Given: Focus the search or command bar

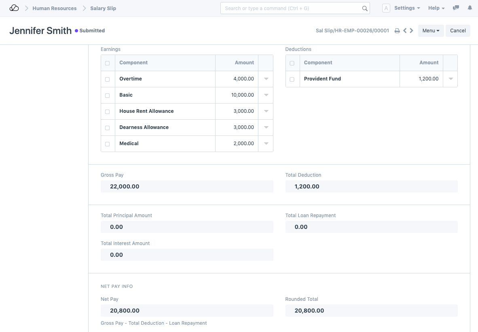Looking at the screenshot, I should (x=291, y=8).
